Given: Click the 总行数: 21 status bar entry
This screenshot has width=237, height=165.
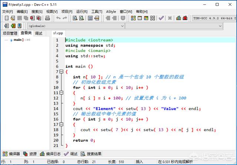Looking at the screenshot, I should 86,162.
